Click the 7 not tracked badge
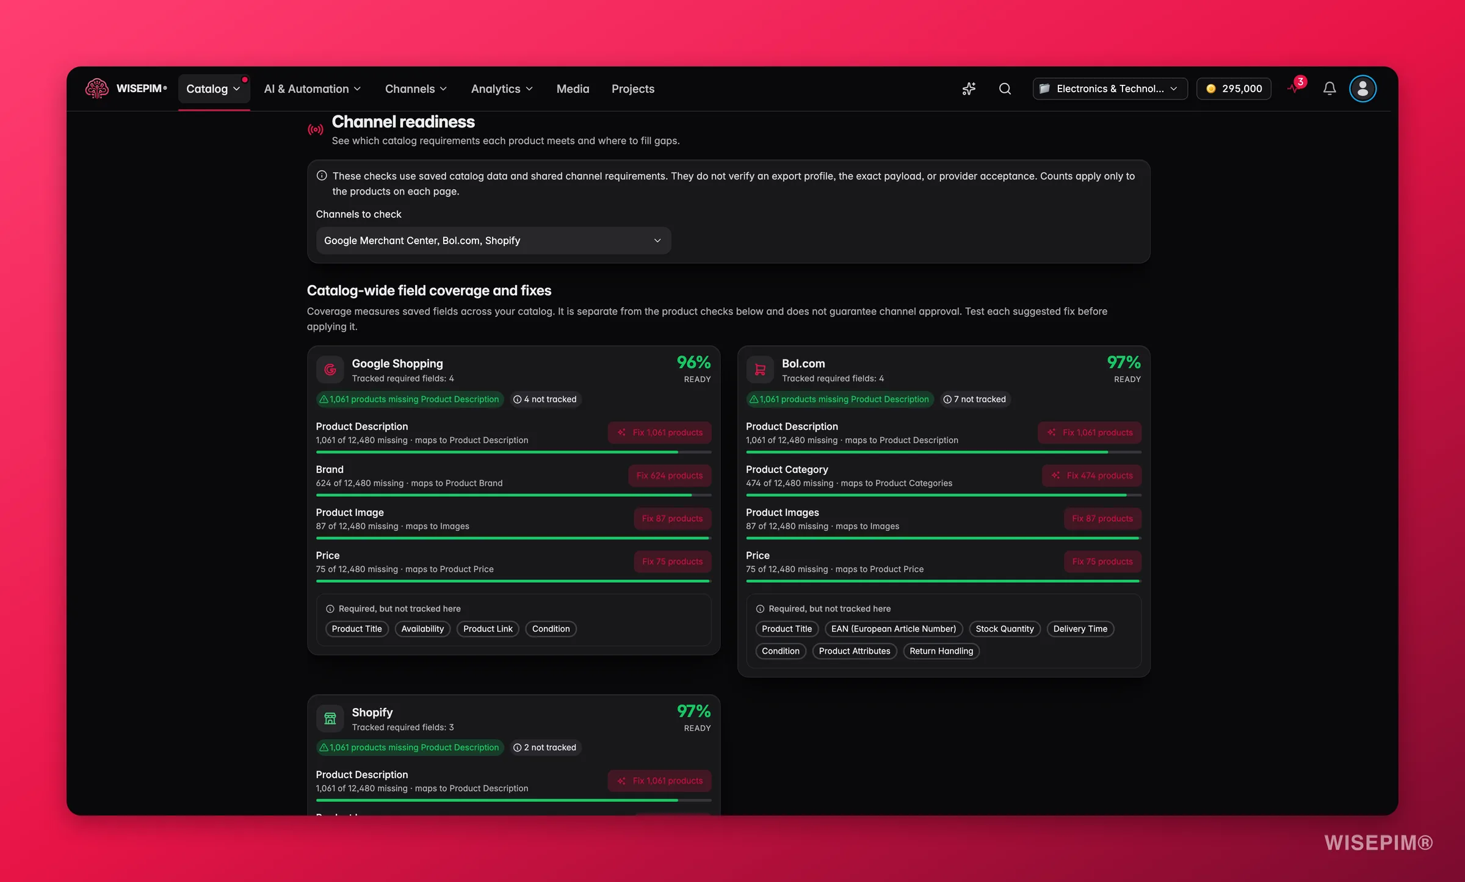The width and height of the screenshot is (1465, 882). coord(975,399)
